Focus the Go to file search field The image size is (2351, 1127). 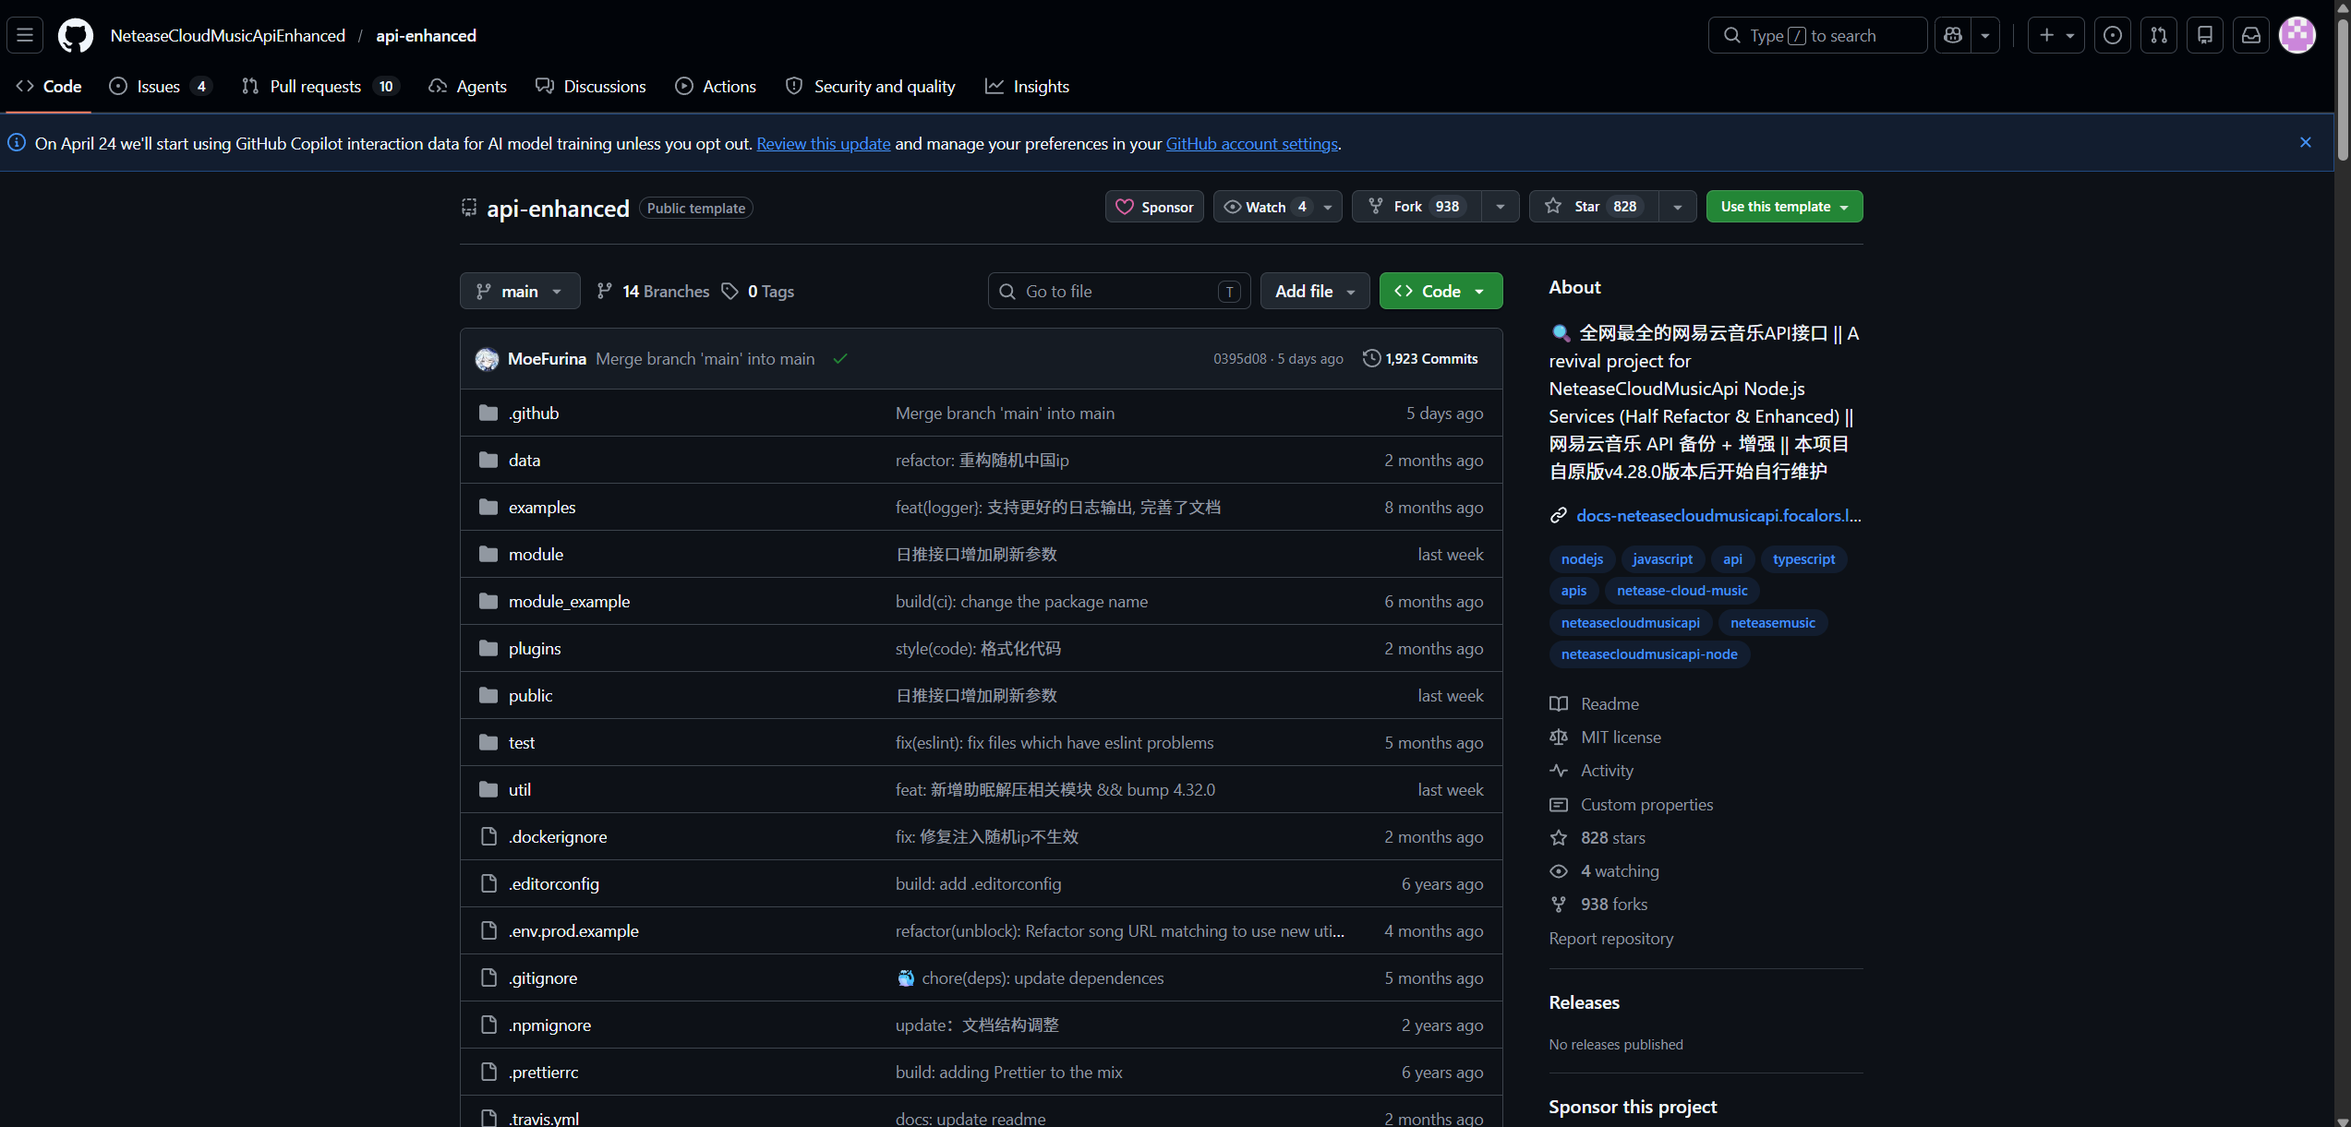(1117, 292)
